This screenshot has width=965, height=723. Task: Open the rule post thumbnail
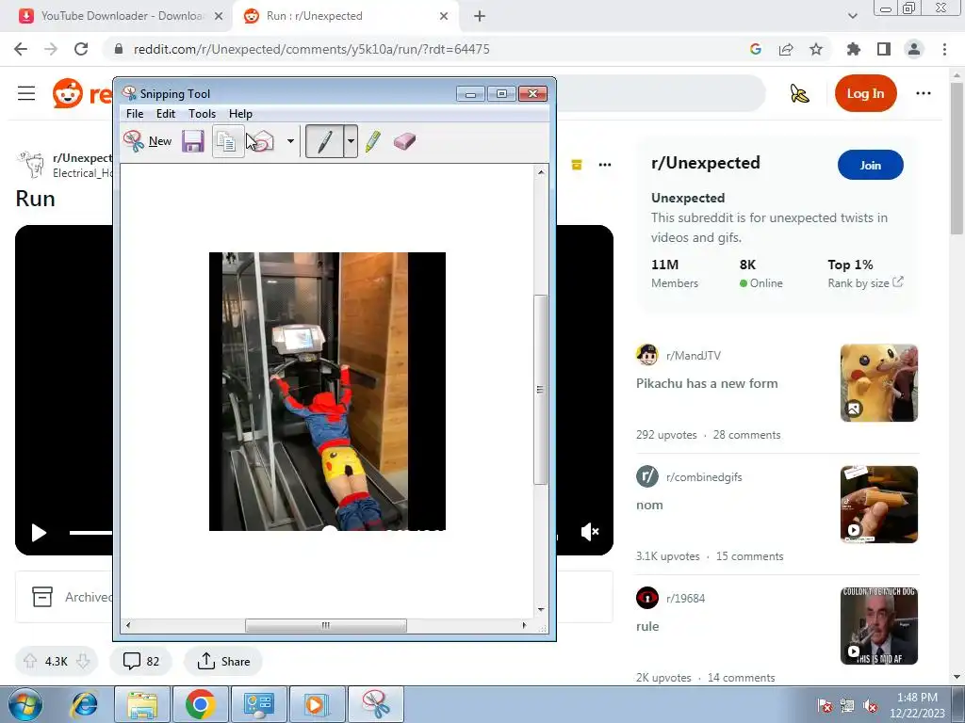point(879,626)
